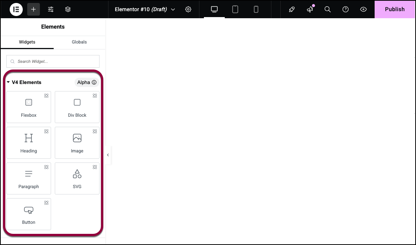This screenshot has height=245, width=416.
Task: Switch to mobile device preview
Action: (x=256, y=9)
